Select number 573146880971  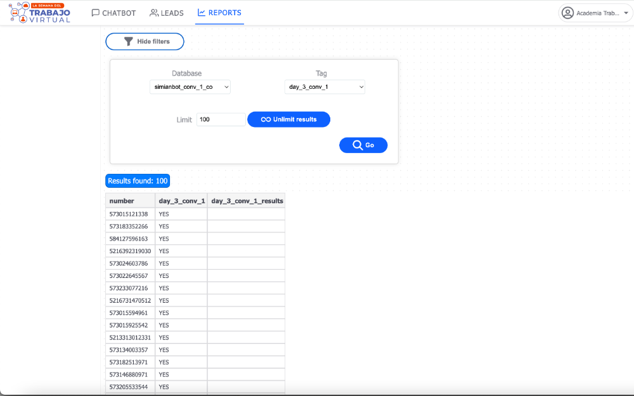tap(129, 374)
